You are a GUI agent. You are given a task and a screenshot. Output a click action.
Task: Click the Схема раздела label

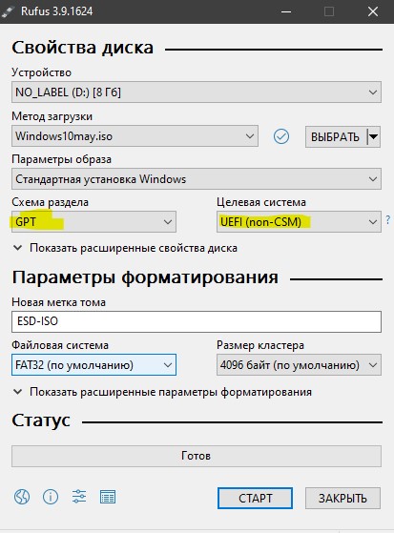pos(50,202)
